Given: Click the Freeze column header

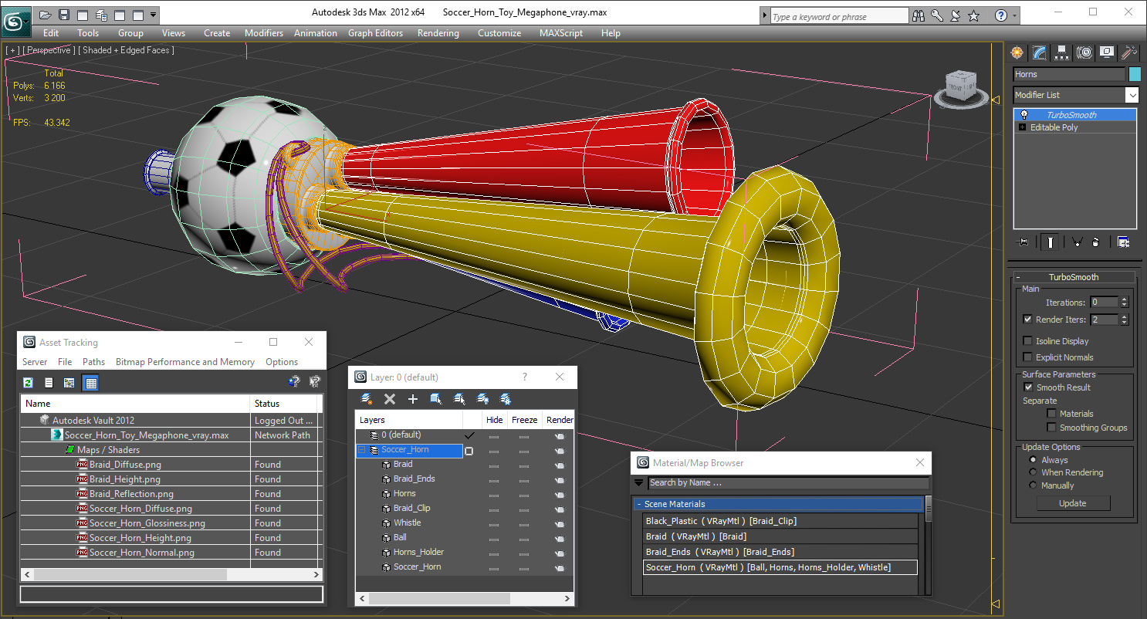Looking at the screenshot, I should [x=524, y=420].
